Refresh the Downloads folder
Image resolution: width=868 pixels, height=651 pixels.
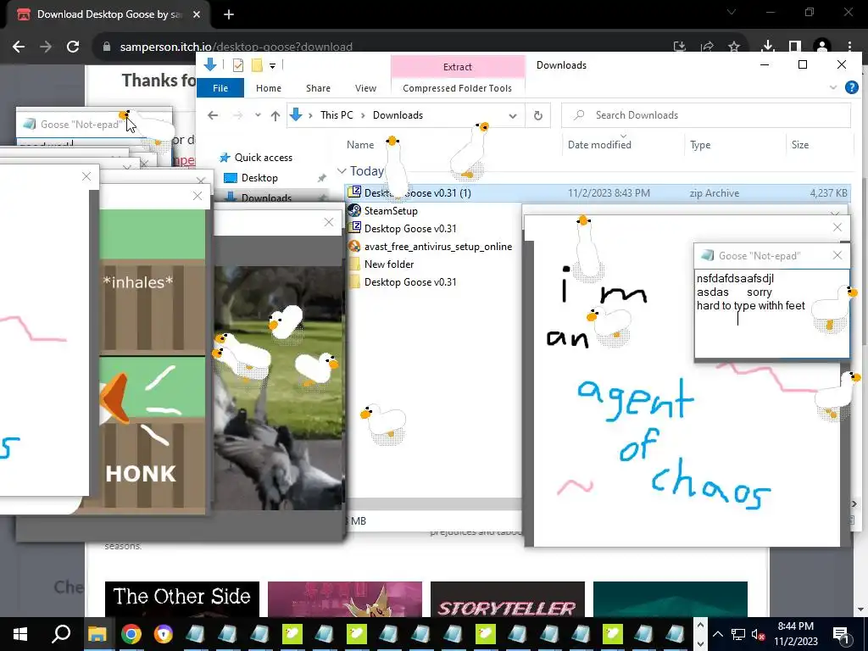[x=537, y=115]
